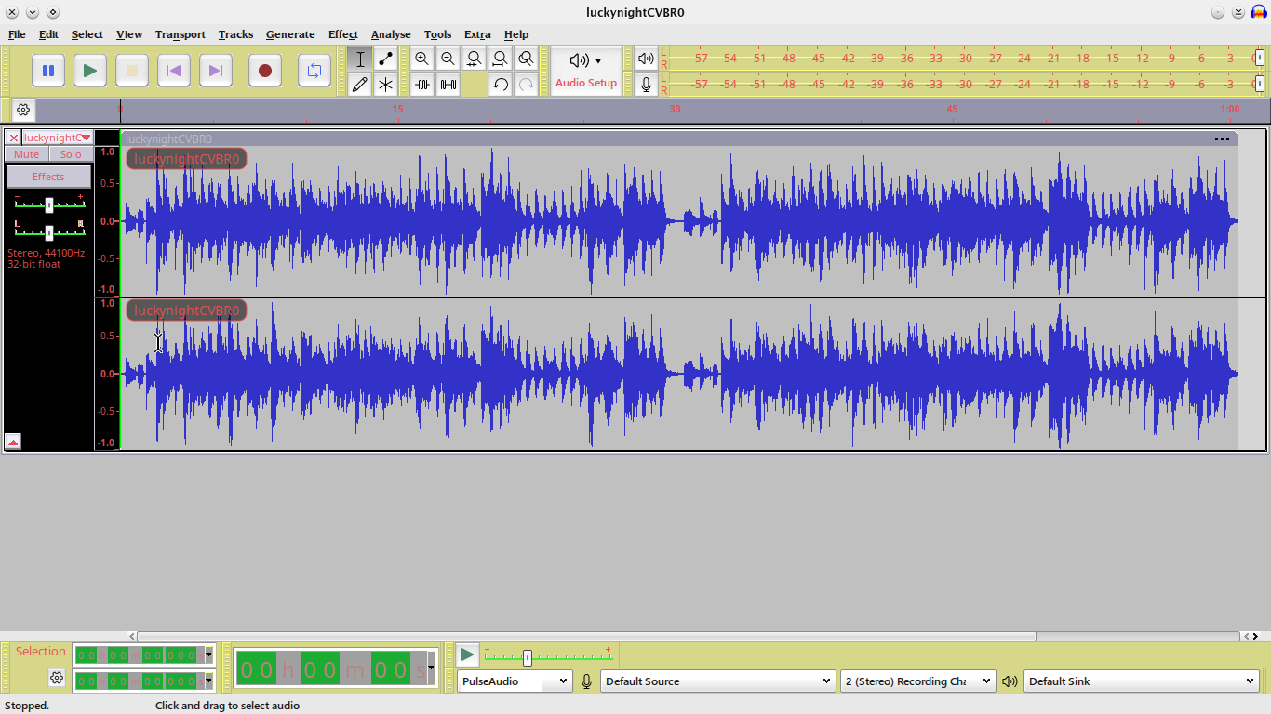Mute the luckynightCVBR0 track
Screen dimensions: 1271x714
pos(27,154)
